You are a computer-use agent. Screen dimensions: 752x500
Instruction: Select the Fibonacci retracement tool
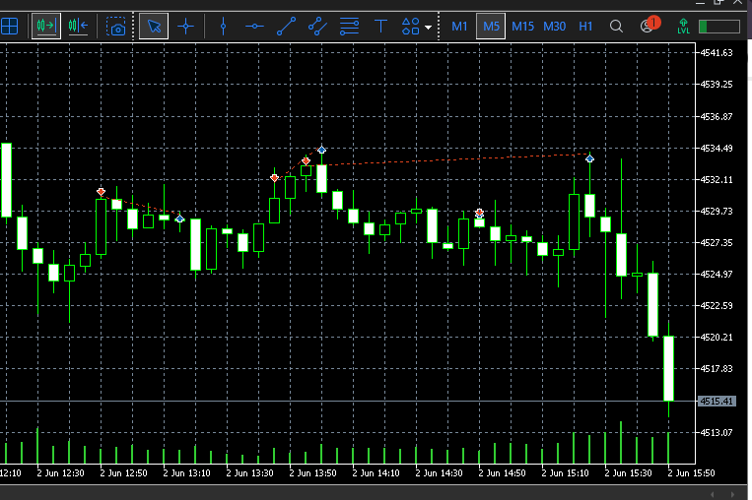click(349, 26)
